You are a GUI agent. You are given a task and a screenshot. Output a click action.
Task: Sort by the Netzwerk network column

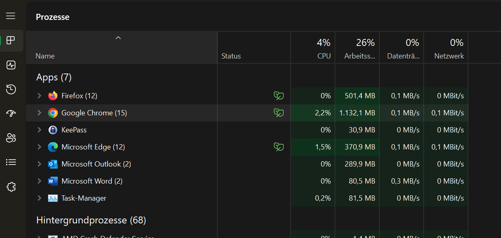click(446, 48)
